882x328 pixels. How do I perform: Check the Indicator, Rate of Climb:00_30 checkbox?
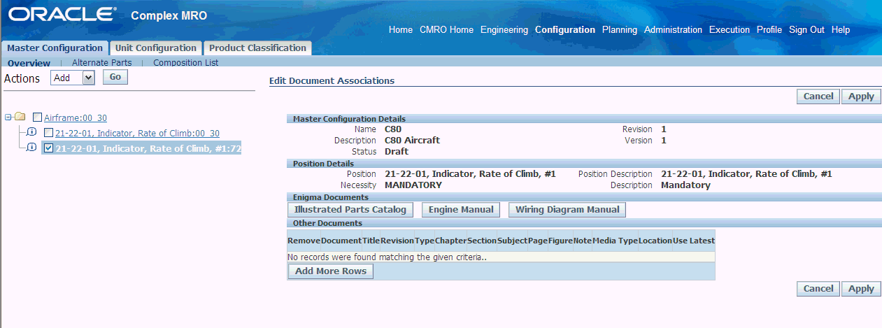point(48,133)
